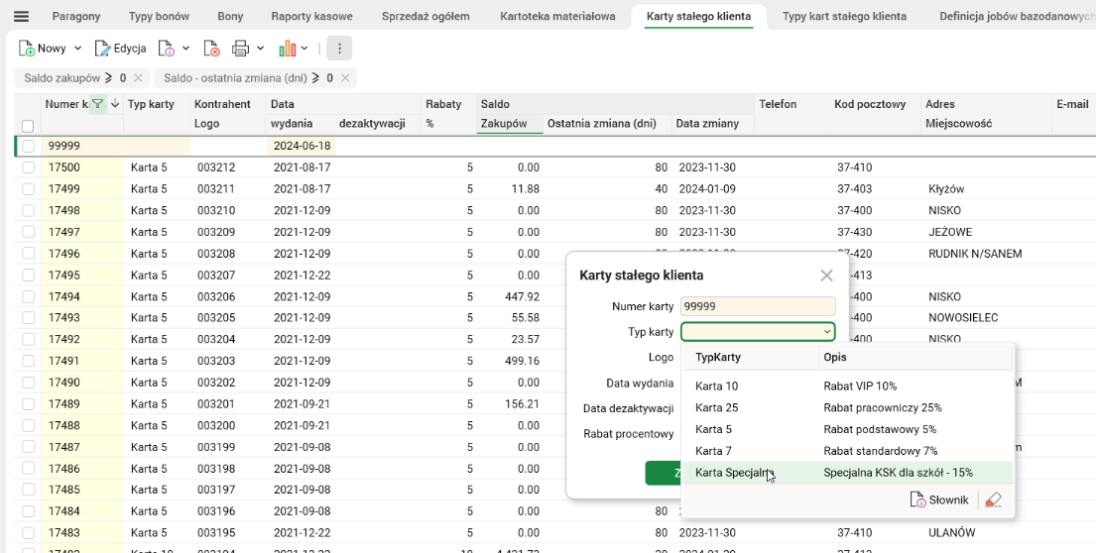1096x553 pixels.
Task: Expand the print options dropdown arrow
Action: (261, 49)
